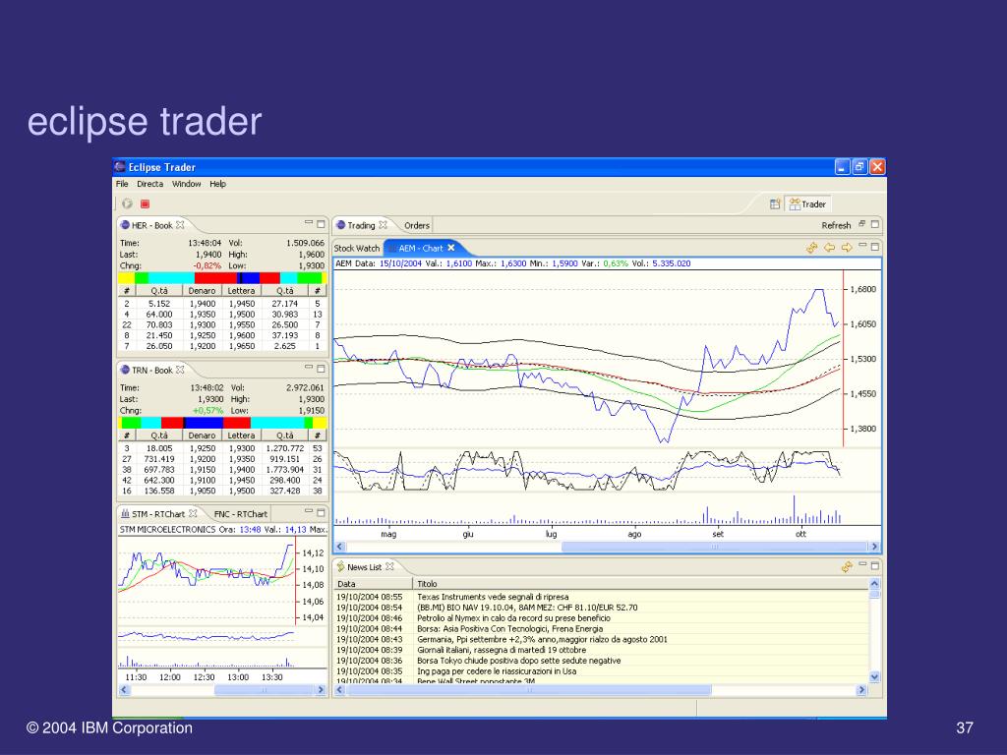Viewport: 1007px width, 755px height.
Task: Switch to the FNC - RTChart tab
Action: [240, 513]
